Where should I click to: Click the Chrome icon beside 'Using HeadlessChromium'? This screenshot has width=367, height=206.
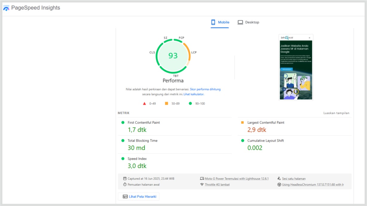click(279, 185)
